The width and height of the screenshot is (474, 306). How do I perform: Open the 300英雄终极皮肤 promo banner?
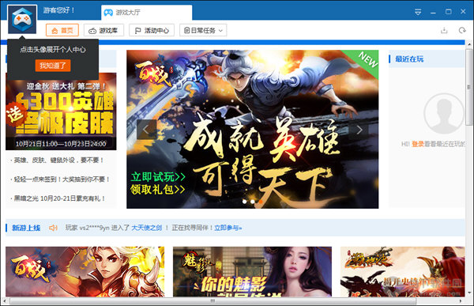pyautogui.click(x=61, y=111)
